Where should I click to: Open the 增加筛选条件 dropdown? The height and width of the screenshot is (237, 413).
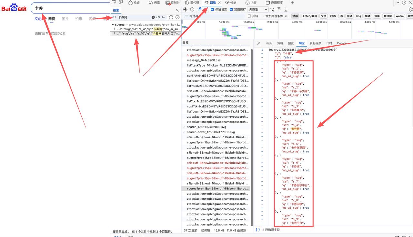tap(276, 16)
